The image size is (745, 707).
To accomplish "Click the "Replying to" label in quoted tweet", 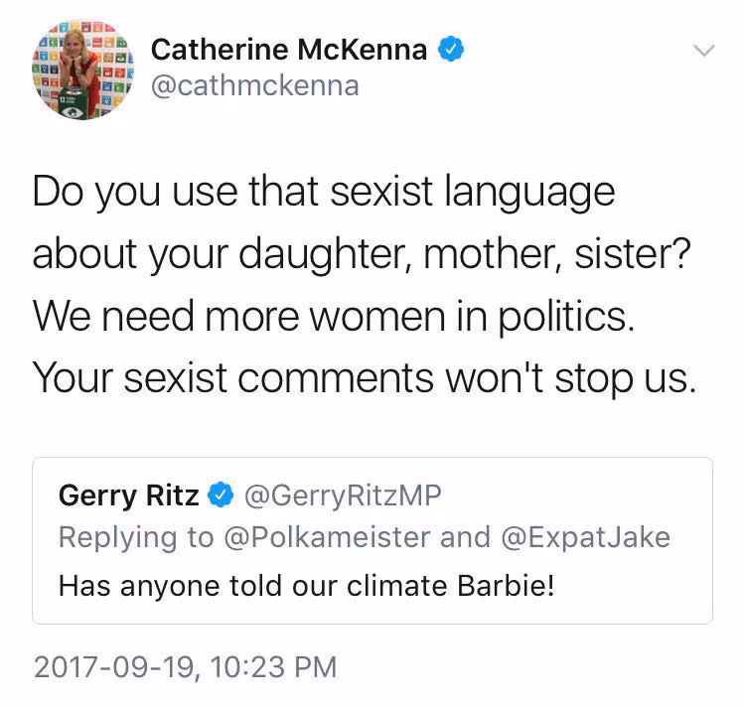I will click(x=135, y=537).
